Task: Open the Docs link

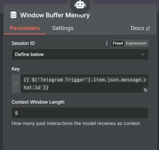Action: tap(140, 28)
